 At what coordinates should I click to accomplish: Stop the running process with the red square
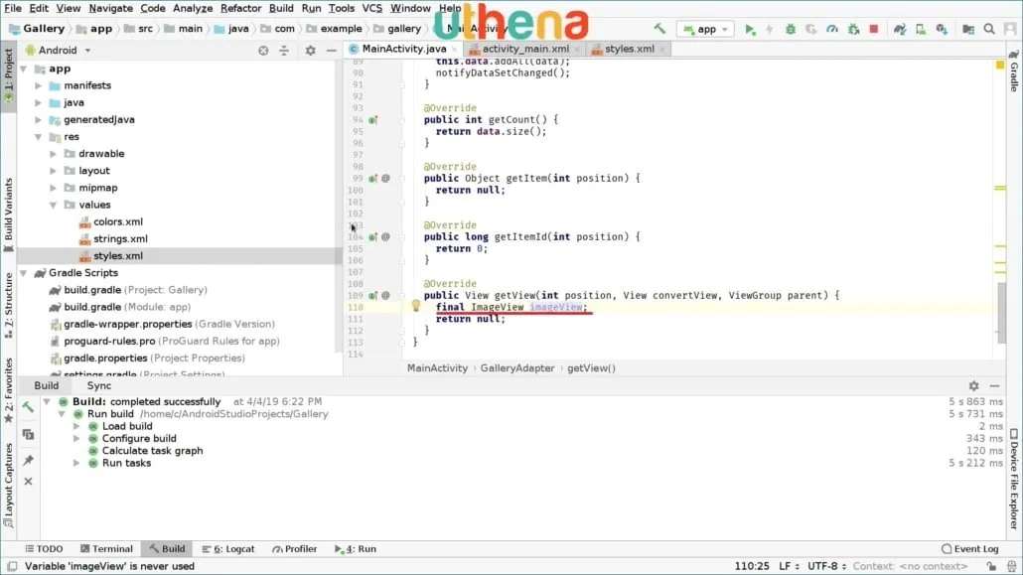coord(874,30)
